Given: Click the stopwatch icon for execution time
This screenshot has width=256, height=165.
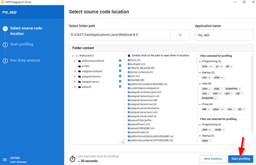Looking at the screenshot, I should tap(72, 159).
